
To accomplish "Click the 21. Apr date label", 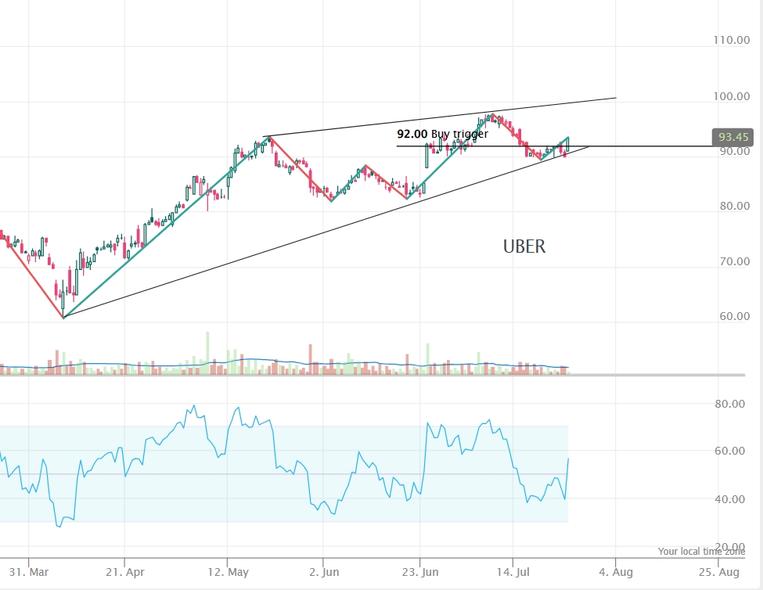I will [125, 572].
